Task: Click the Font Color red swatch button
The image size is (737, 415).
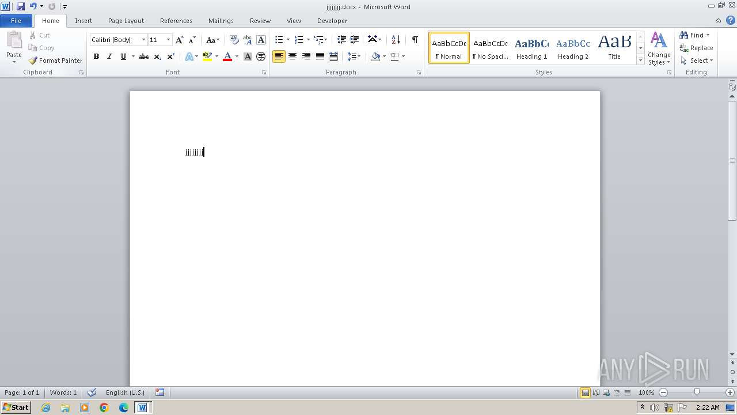Action: pyautogui.click(x=227, y=56)
